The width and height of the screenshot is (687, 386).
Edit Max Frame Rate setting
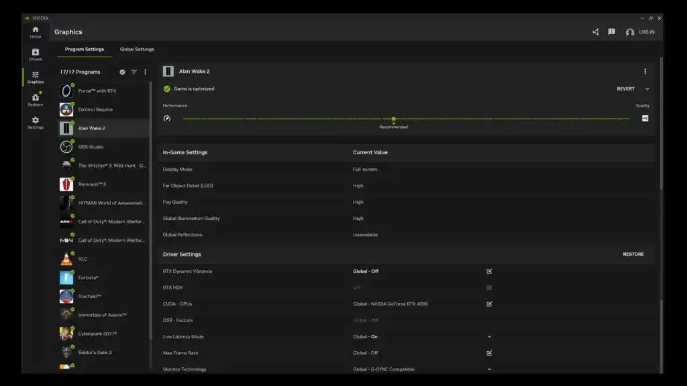489,352
